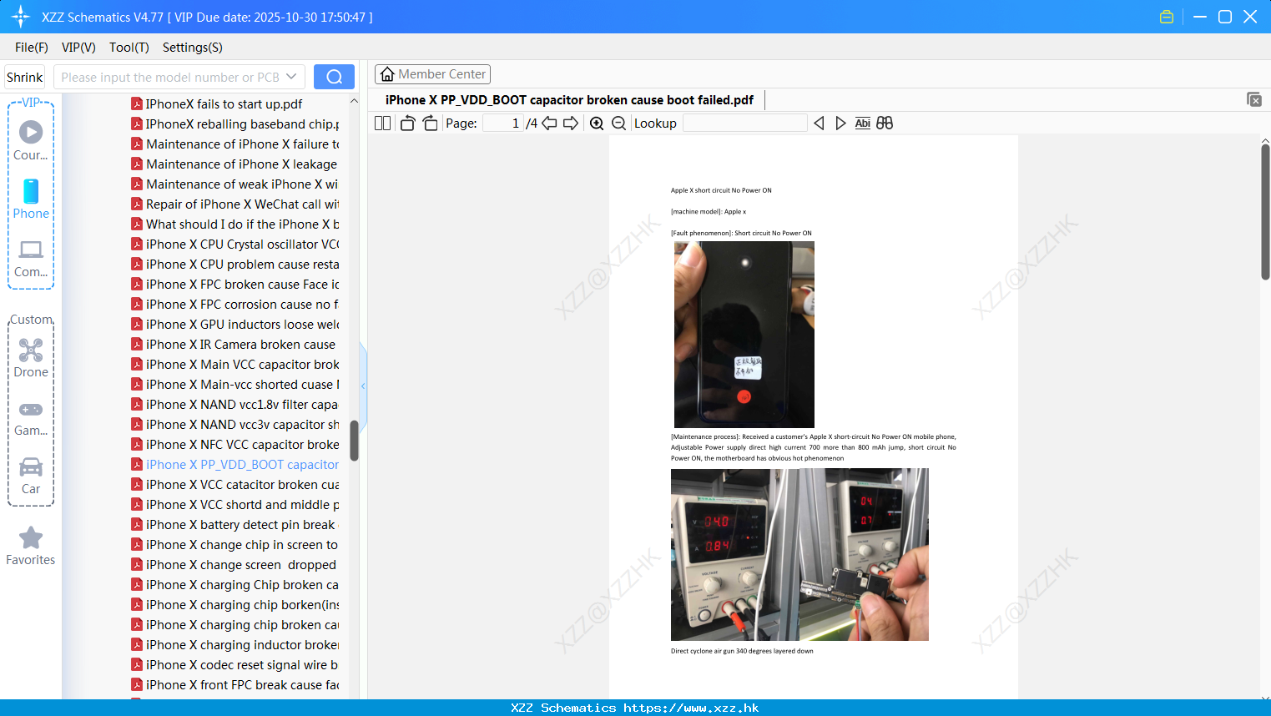Rotate the page clockwise
This screenshot has width=1271, height=716.
pos(430,124)
